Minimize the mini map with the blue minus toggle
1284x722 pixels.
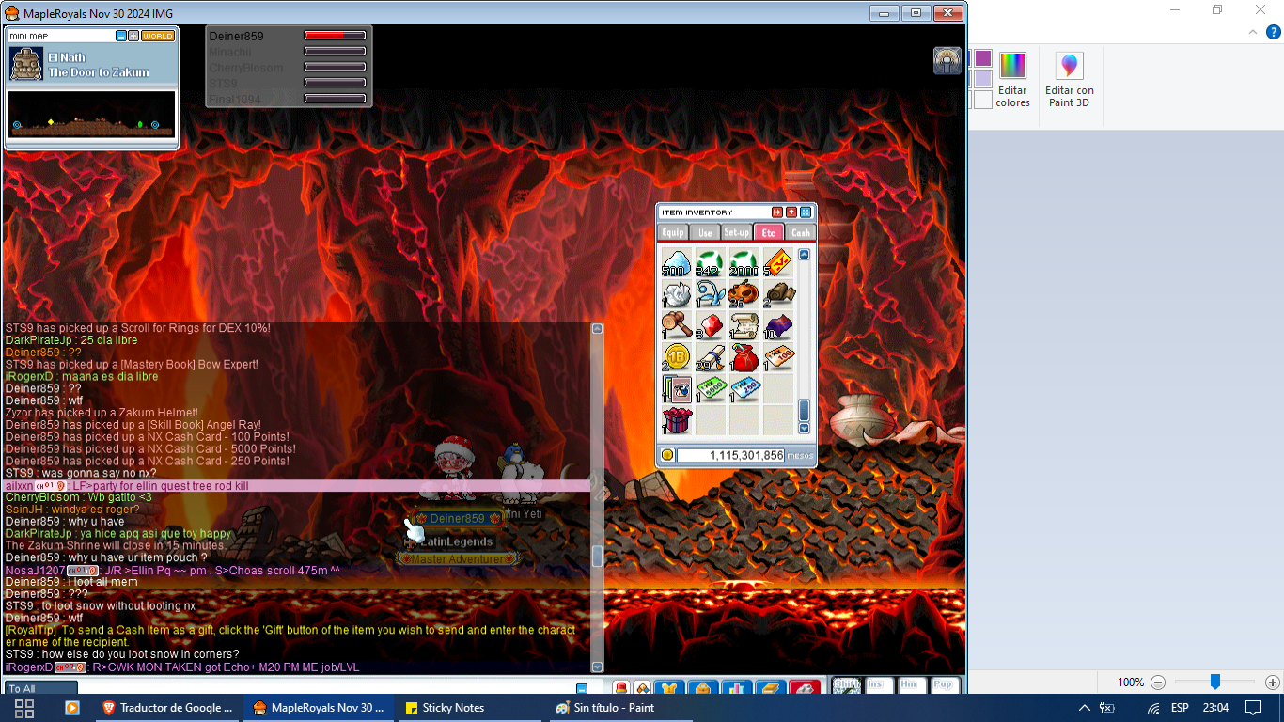point(121,35)
